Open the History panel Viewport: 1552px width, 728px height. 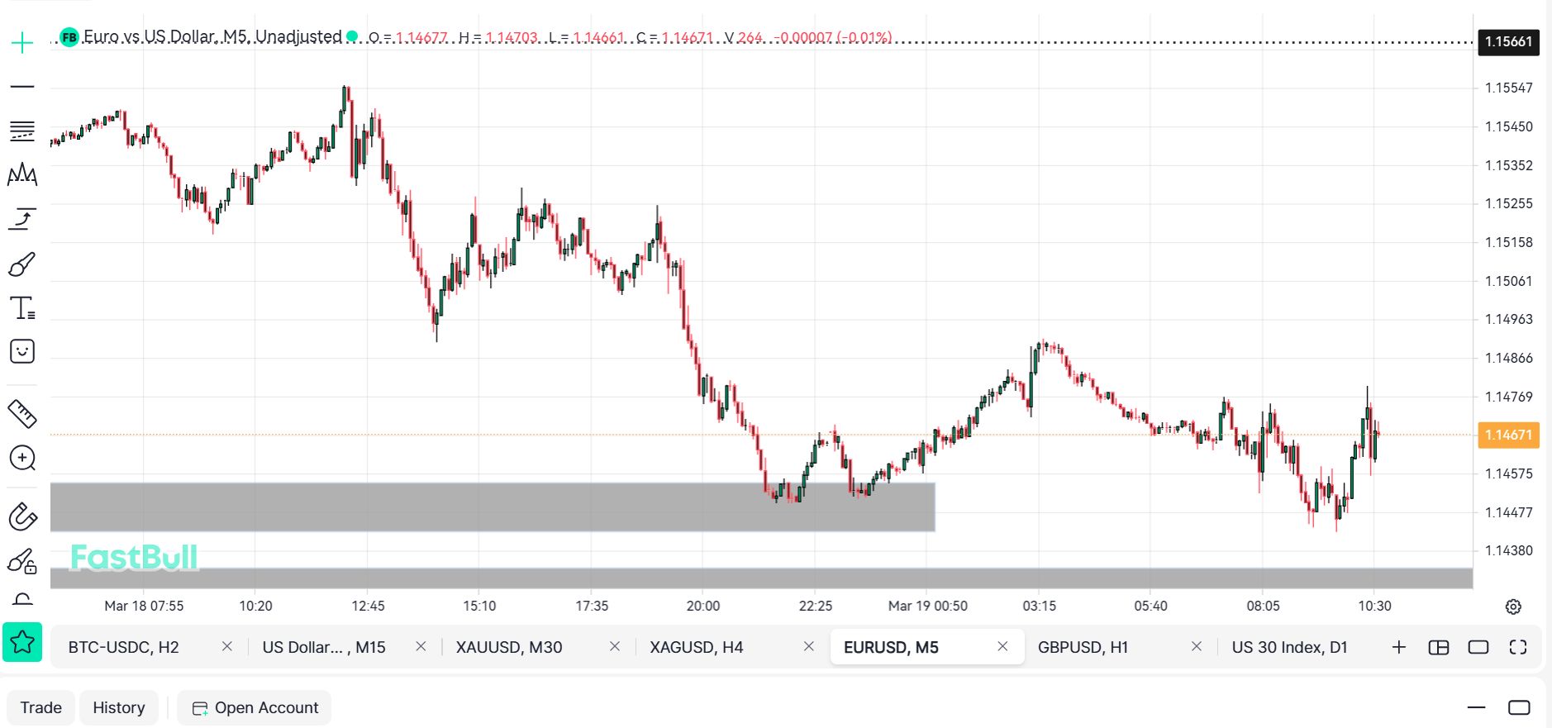pos(118,708)
